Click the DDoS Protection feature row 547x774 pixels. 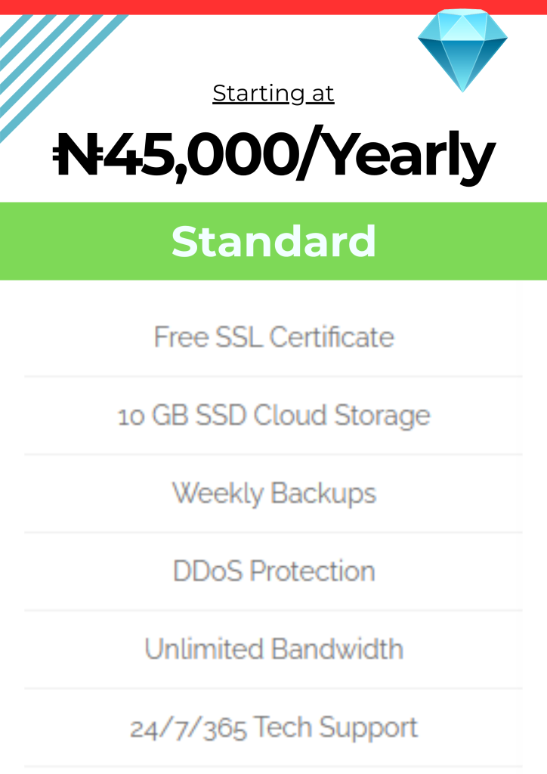[x=273, y=571]
